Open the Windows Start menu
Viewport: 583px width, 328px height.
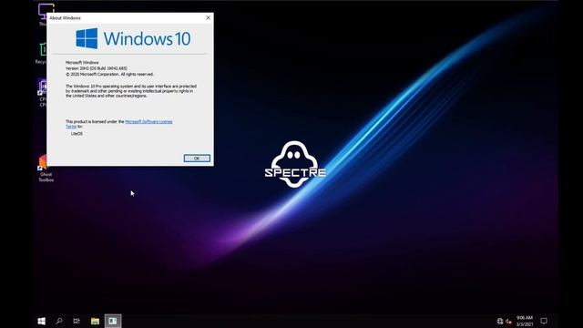(41, 321)
